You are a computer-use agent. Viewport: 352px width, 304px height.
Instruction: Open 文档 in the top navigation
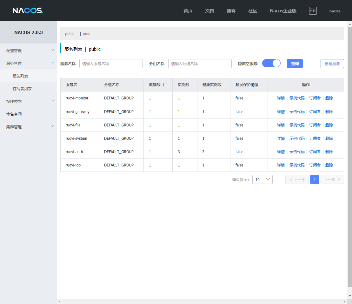point(209,11)
